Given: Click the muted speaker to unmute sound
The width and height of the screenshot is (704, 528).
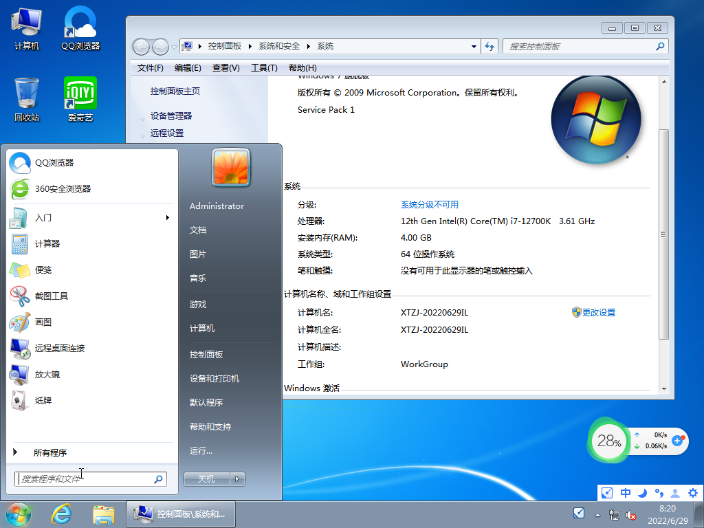Looking at the screenshot, I should coord(631,516).
